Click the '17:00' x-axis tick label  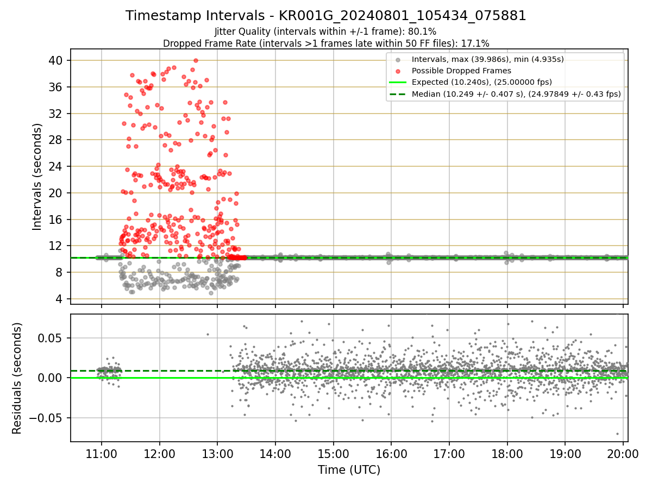click(x=449, y=453)
